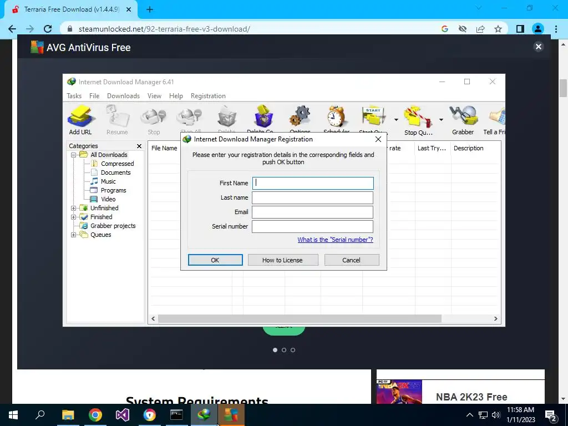Open Start Queue dropdown arrow

pyautogui.click(x=396, y=120)
